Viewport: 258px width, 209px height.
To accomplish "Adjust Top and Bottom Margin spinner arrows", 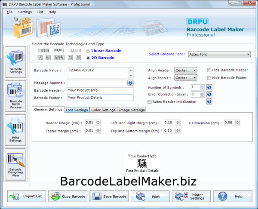I will pos(178,131).
